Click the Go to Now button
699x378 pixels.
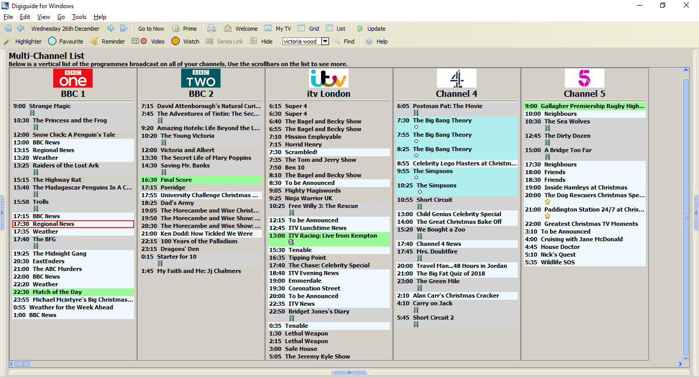(x=151, y=29)
